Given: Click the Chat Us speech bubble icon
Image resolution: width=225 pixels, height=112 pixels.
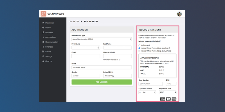Looking at the screenshot, I should point(43,61).
